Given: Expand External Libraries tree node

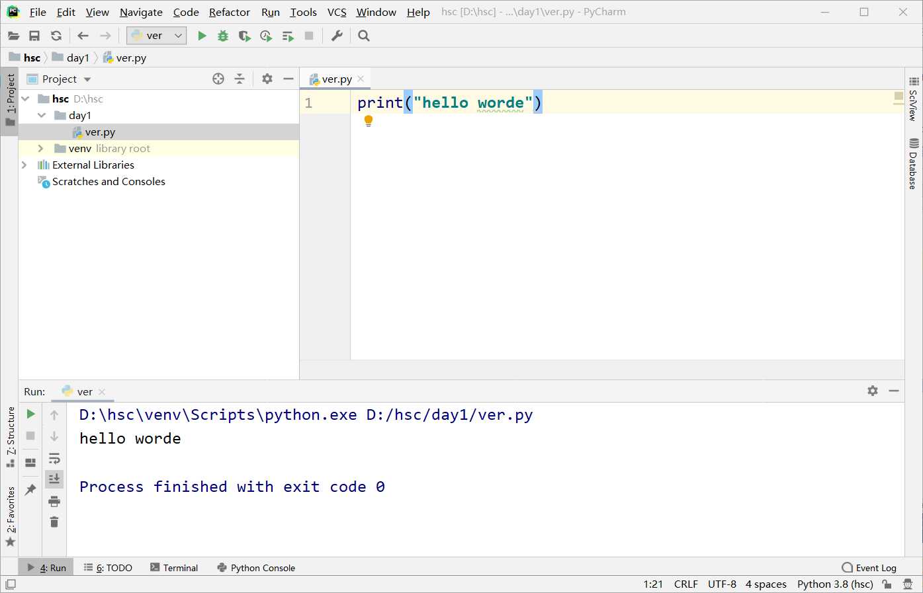Looking at the screenshot, I should (x=24, y=165).
